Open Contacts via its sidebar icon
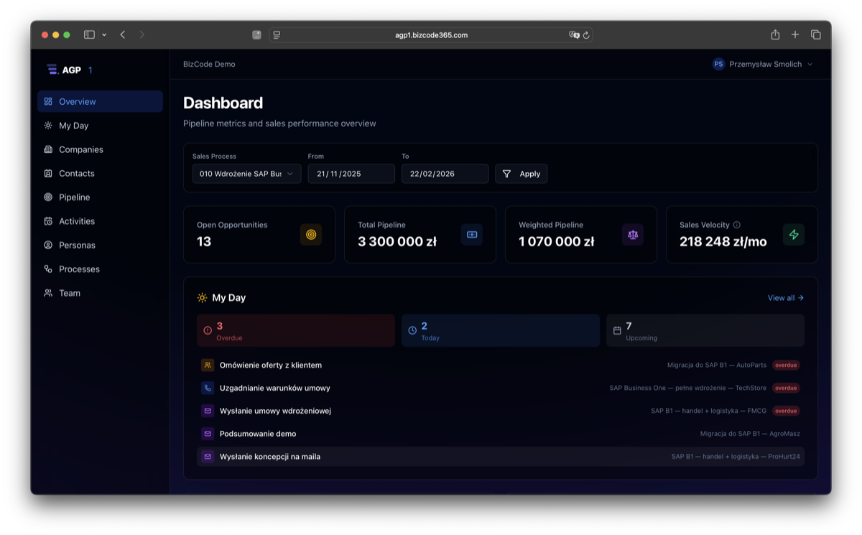Screen dimensions: 862x535 click(x=47, y=173)
